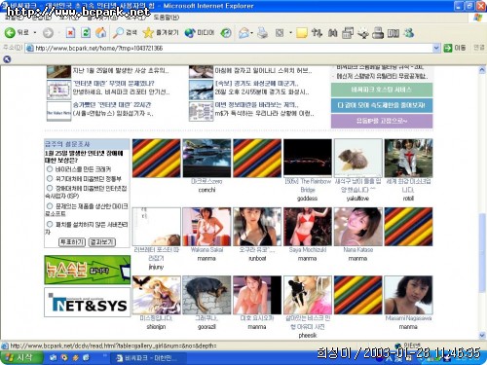Go to Home page via house icon
The height and width of the screenshot is (365, 487).
[101, 33]
